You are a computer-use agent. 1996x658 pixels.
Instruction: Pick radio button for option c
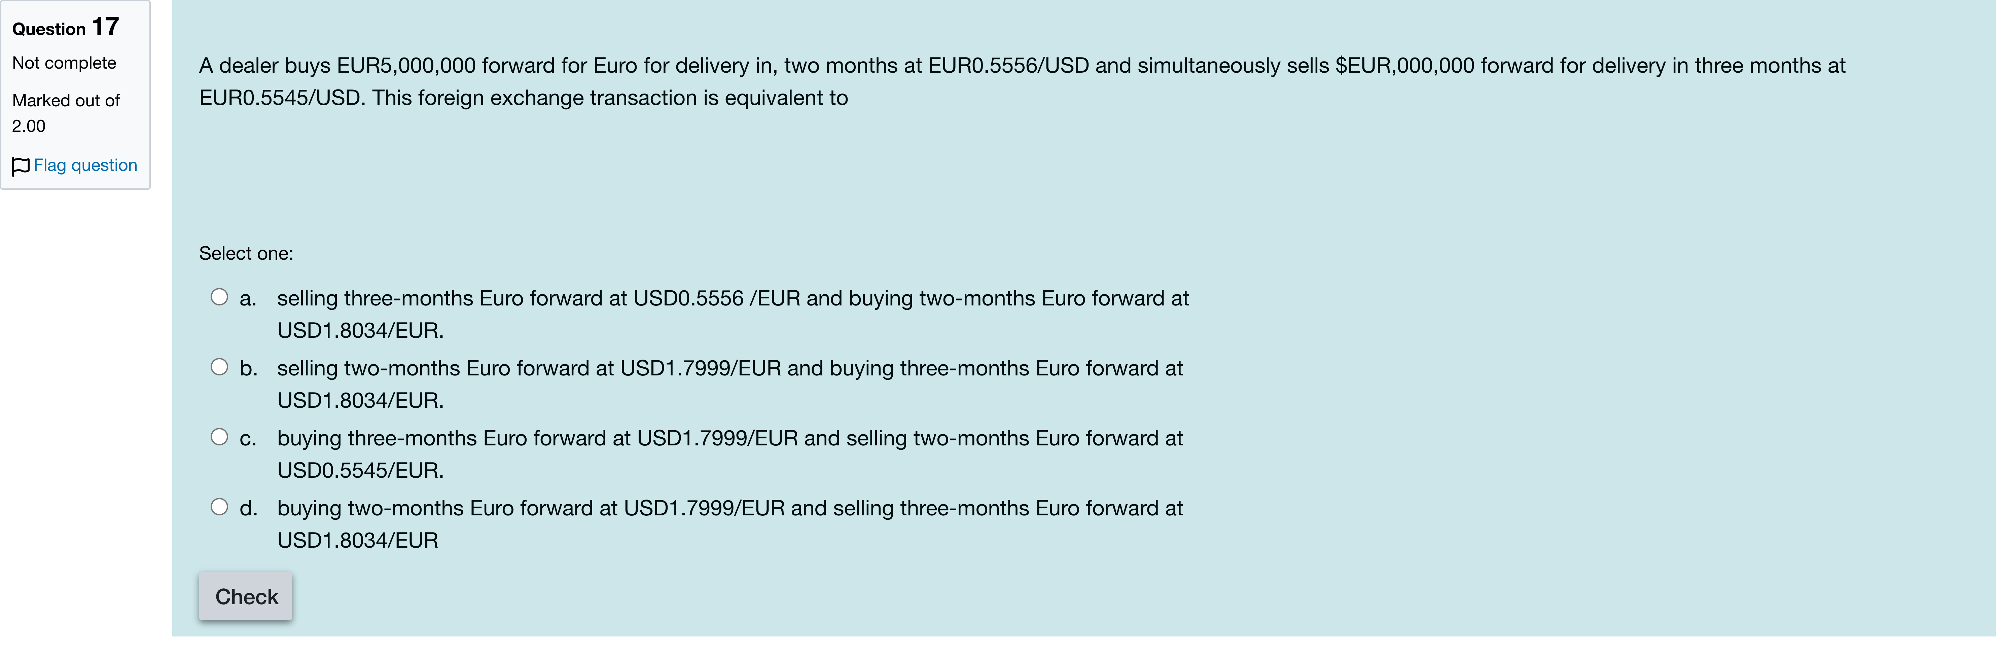point(219,437)
